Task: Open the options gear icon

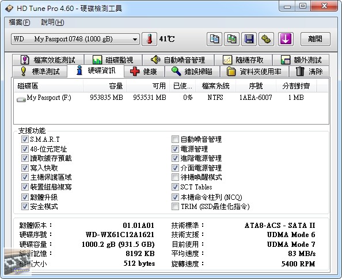Action: [x=266, y=39]
